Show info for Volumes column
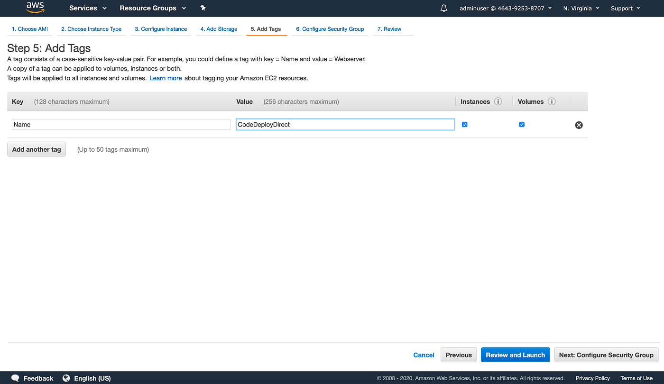The height and width of the screenshot is (384, 664). tap(552, 101)
